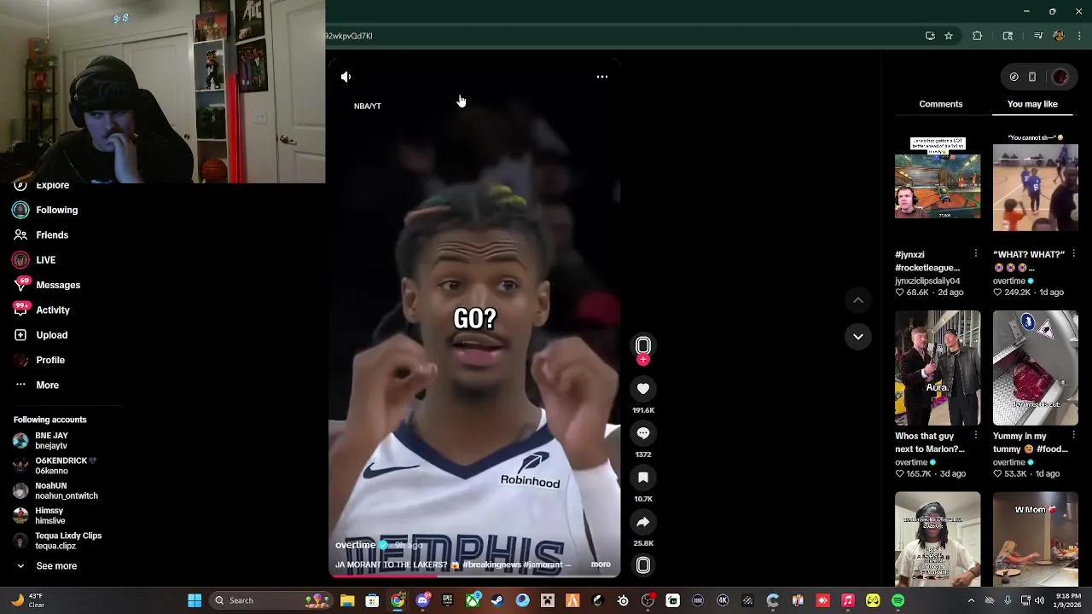Open Friends in the sidebar

[41, 235]
